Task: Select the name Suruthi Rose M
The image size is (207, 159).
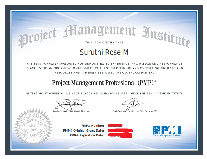Action: 104,52
